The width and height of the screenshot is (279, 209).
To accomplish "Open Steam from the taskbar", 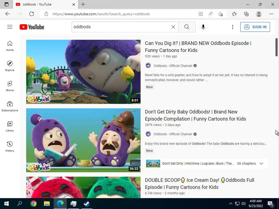I will (x=87, y=204).
